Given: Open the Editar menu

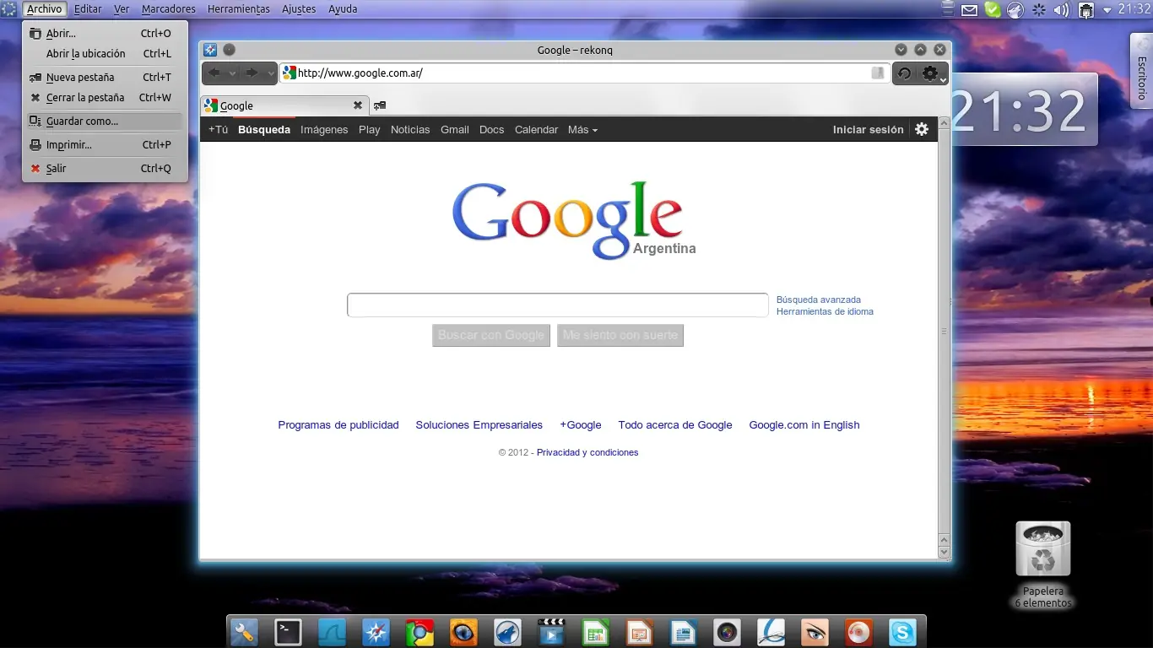Looking at the screenshot, I should 88,9.
